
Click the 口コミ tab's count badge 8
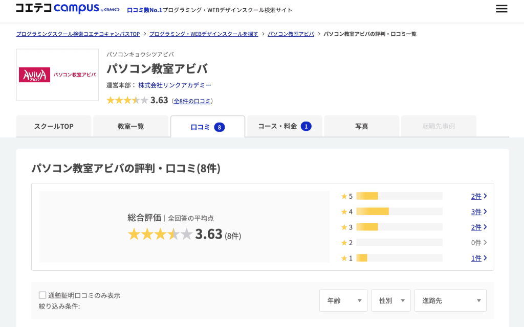point(219,127)
